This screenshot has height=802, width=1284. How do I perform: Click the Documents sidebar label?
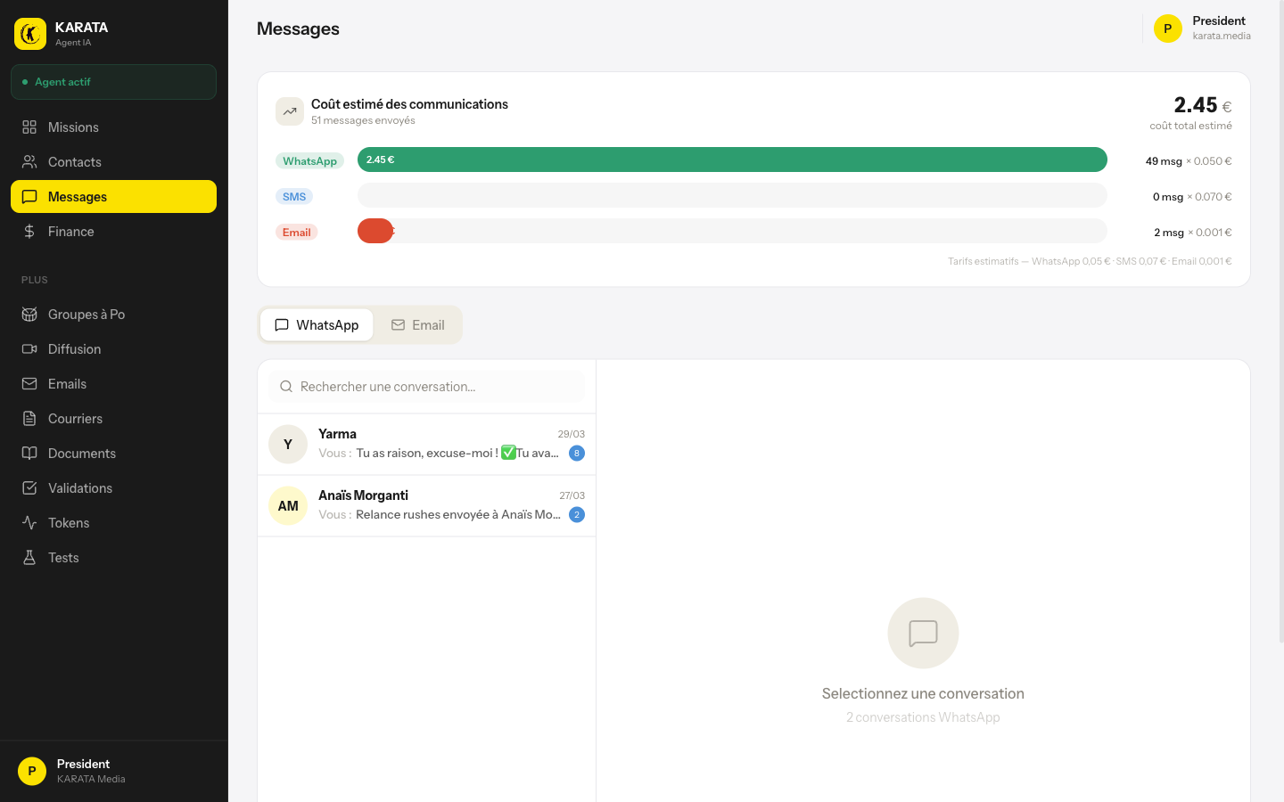click(82, 454)
